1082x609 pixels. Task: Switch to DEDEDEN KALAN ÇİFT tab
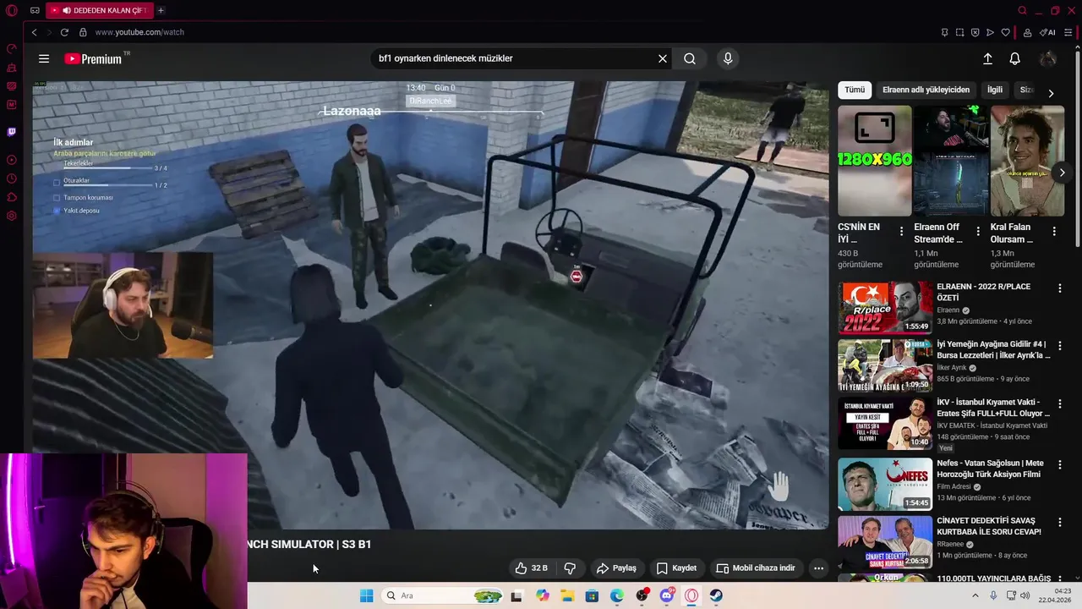(99, 10)
